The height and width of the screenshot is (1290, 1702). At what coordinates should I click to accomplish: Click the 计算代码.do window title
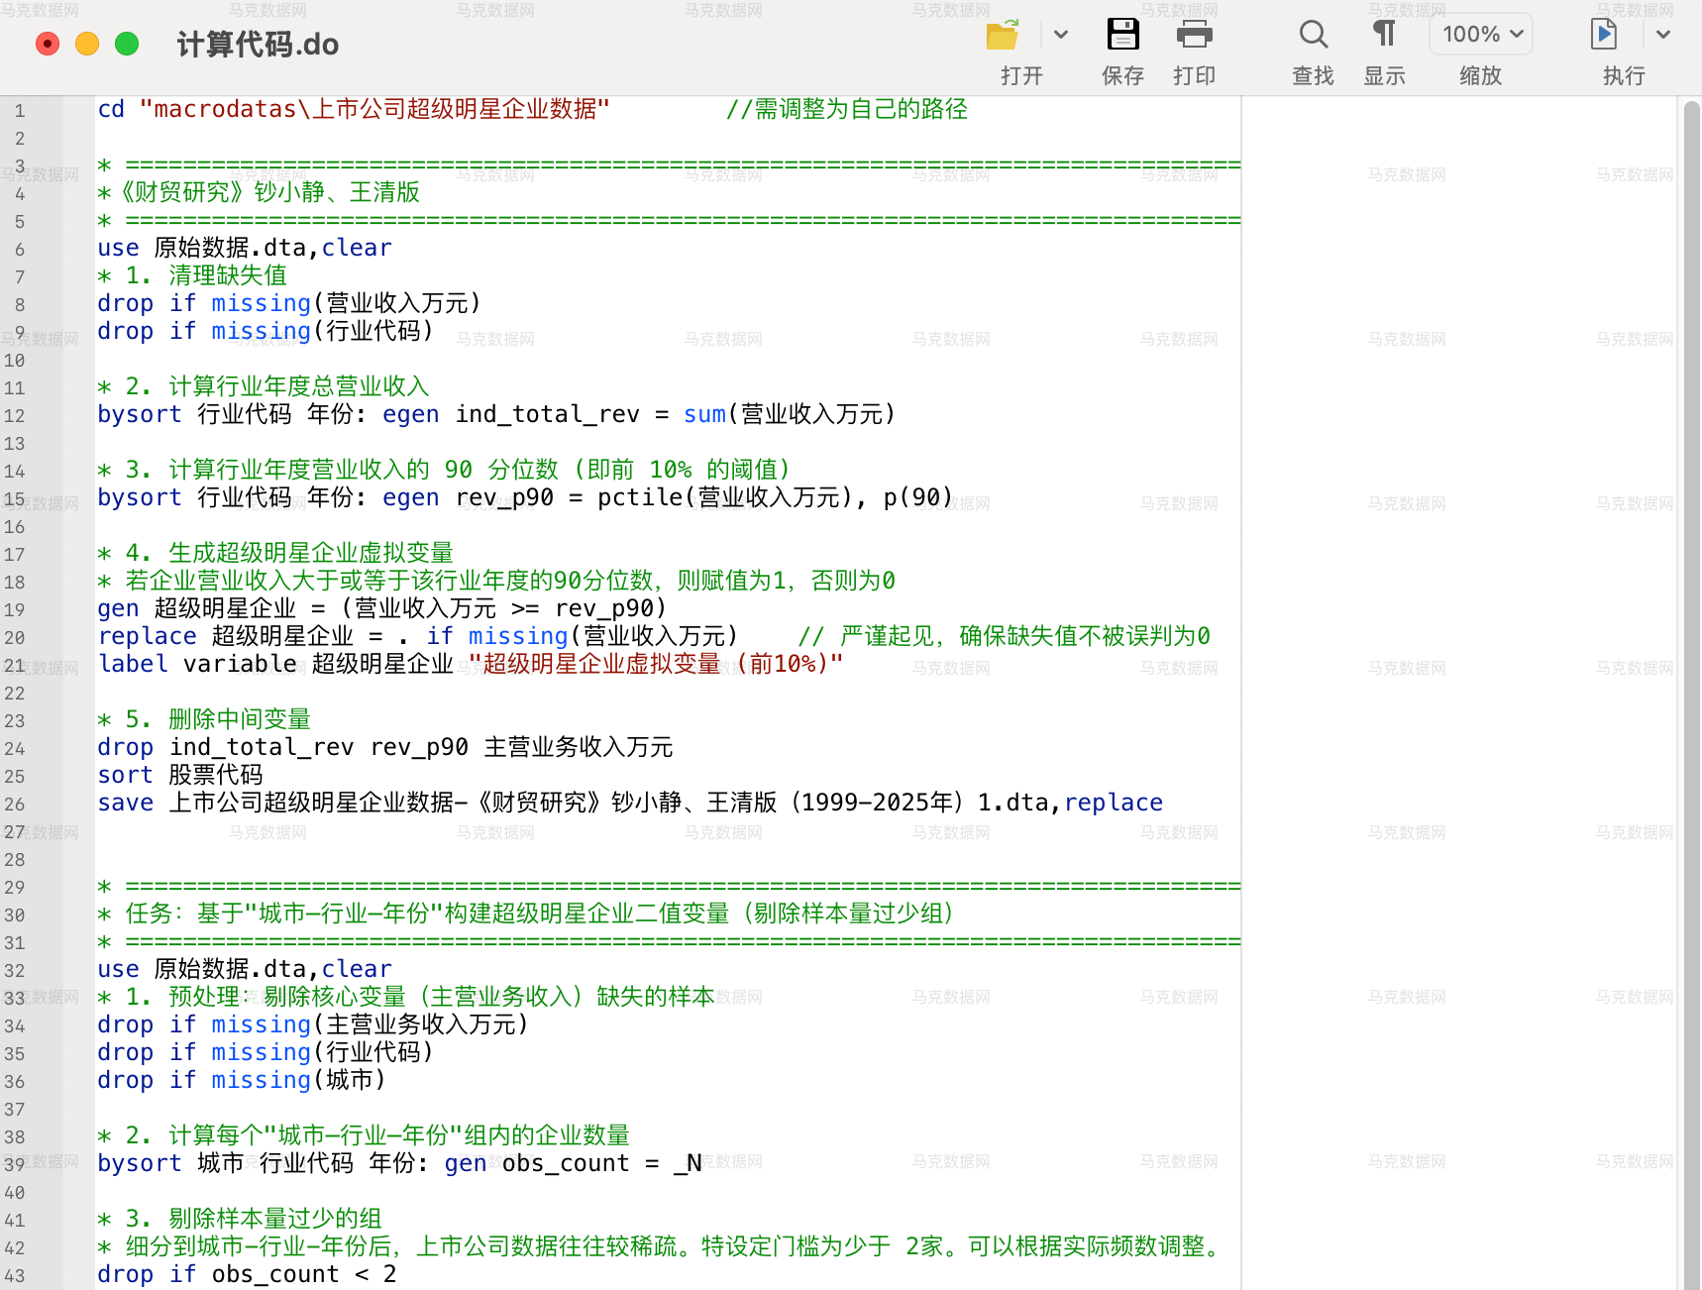coord(258,45)
